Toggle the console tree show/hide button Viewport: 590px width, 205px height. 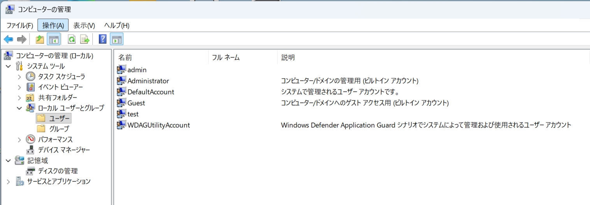coord(53,39)
